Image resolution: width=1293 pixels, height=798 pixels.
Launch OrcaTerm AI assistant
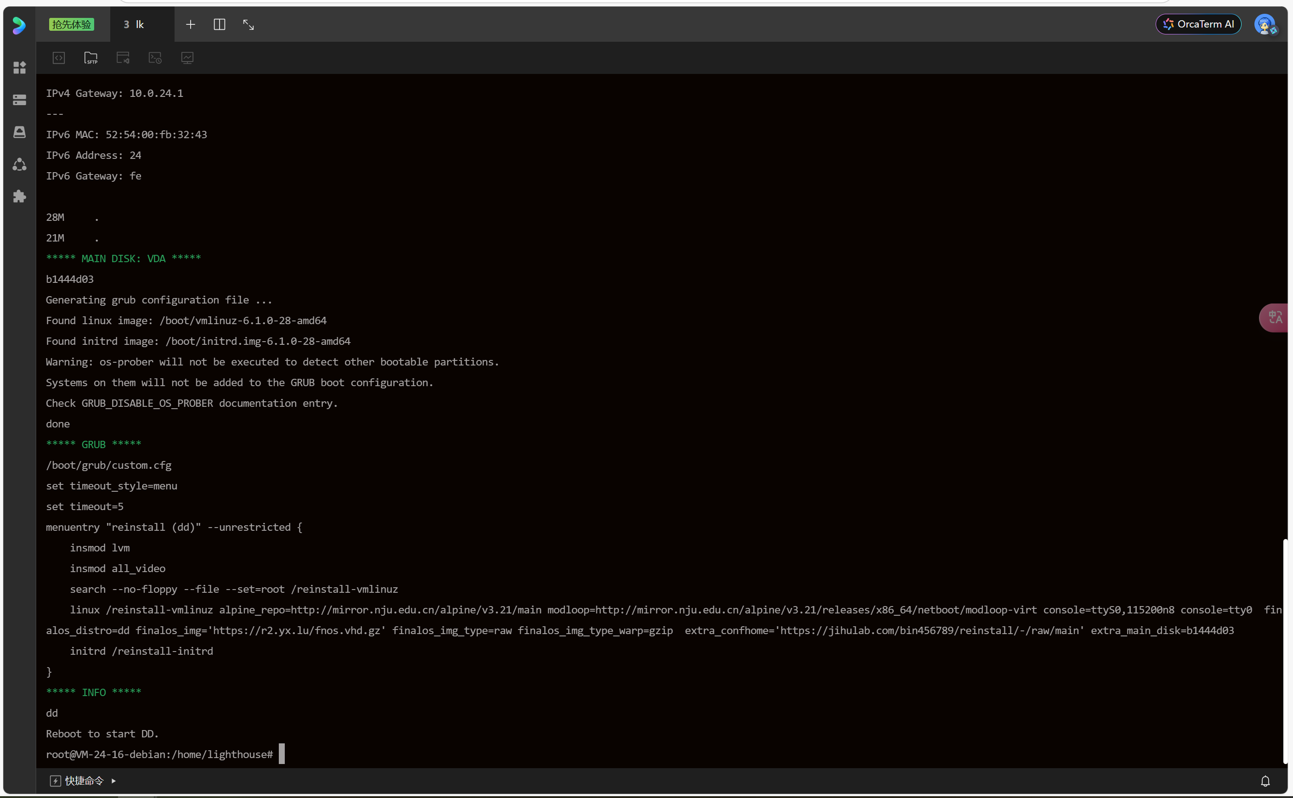coord(1198,24)
